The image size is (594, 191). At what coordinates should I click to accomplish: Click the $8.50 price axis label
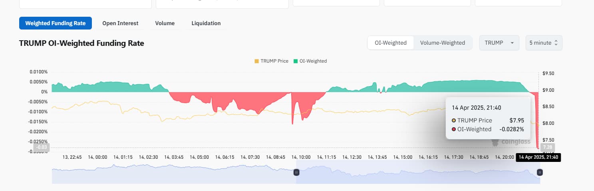tap(548, 106)
